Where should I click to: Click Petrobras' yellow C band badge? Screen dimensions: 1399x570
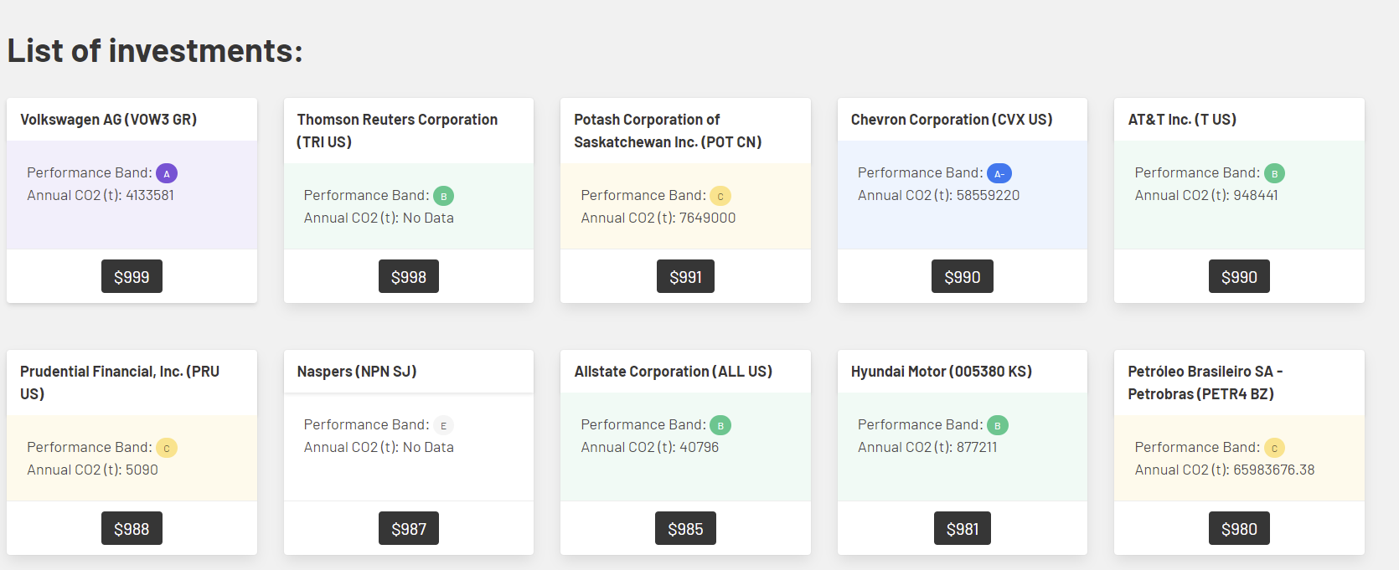pos(1274,448)
